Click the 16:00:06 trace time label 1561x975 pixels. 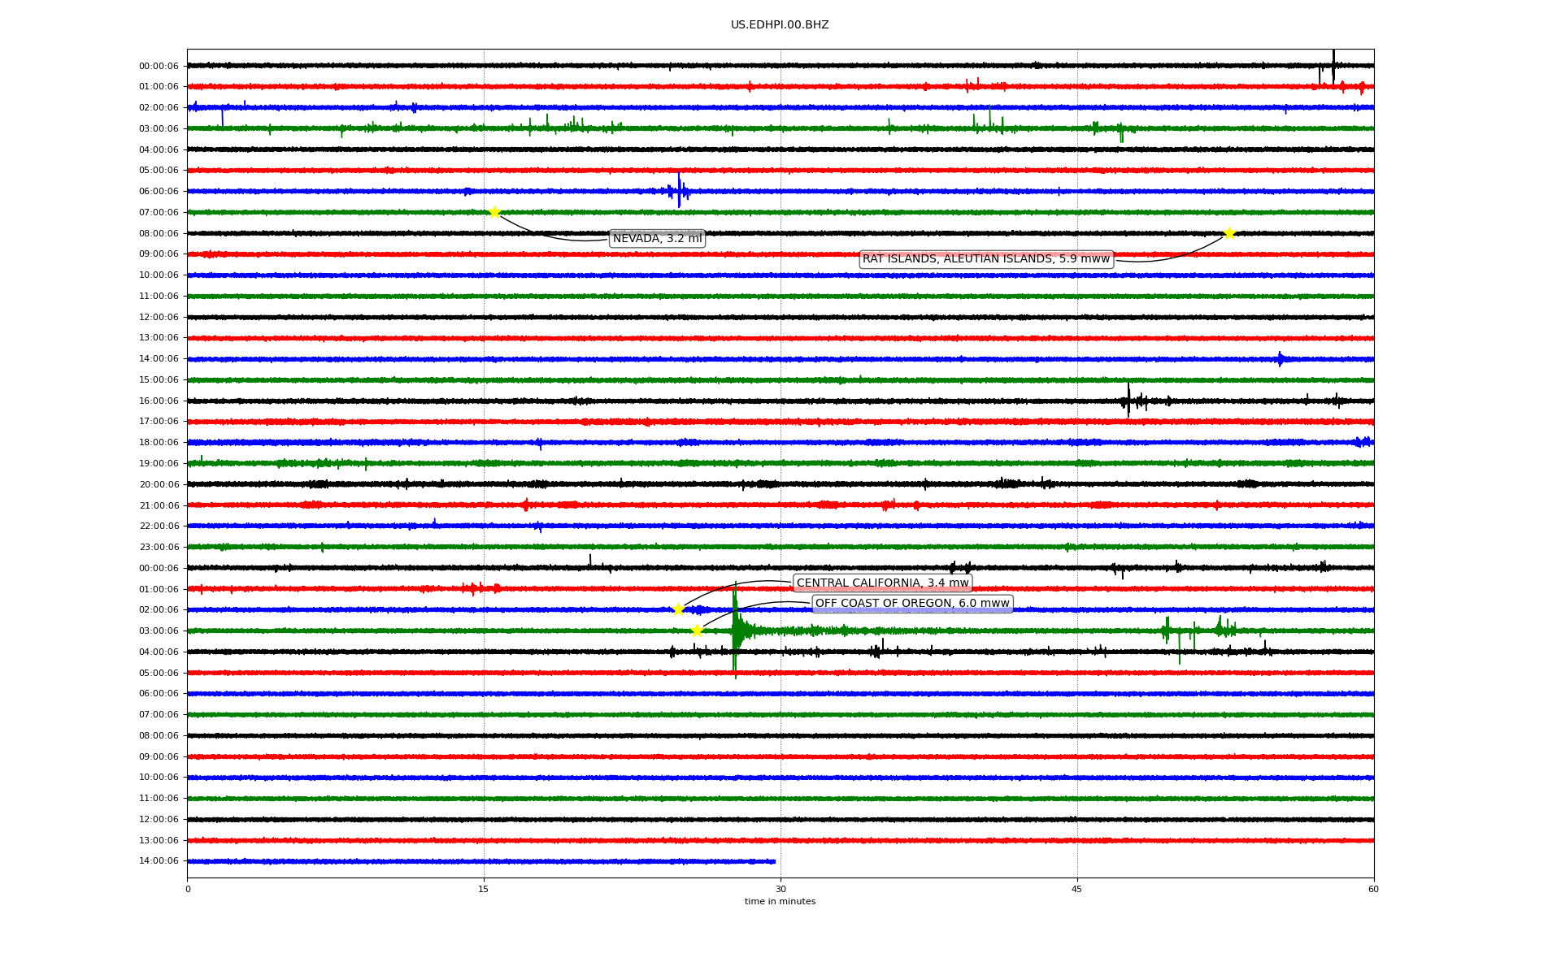[159, 401]
